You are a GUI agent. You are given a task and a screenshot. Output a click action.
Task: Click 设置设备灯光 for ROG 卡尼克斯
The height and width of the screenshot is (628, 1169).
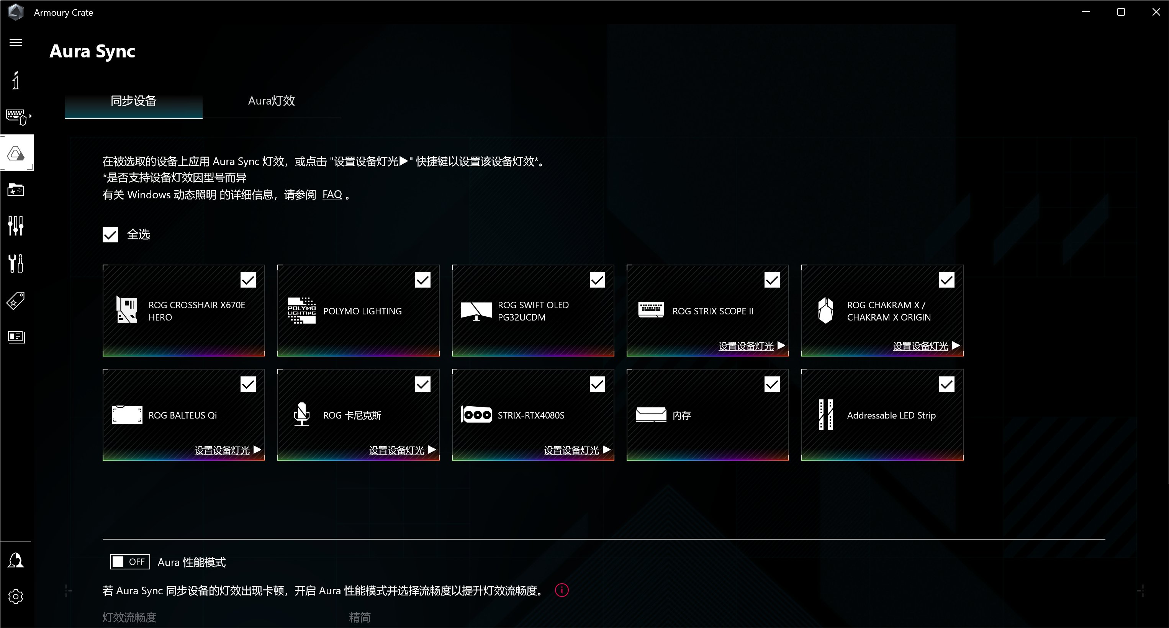tap(403, 450)
